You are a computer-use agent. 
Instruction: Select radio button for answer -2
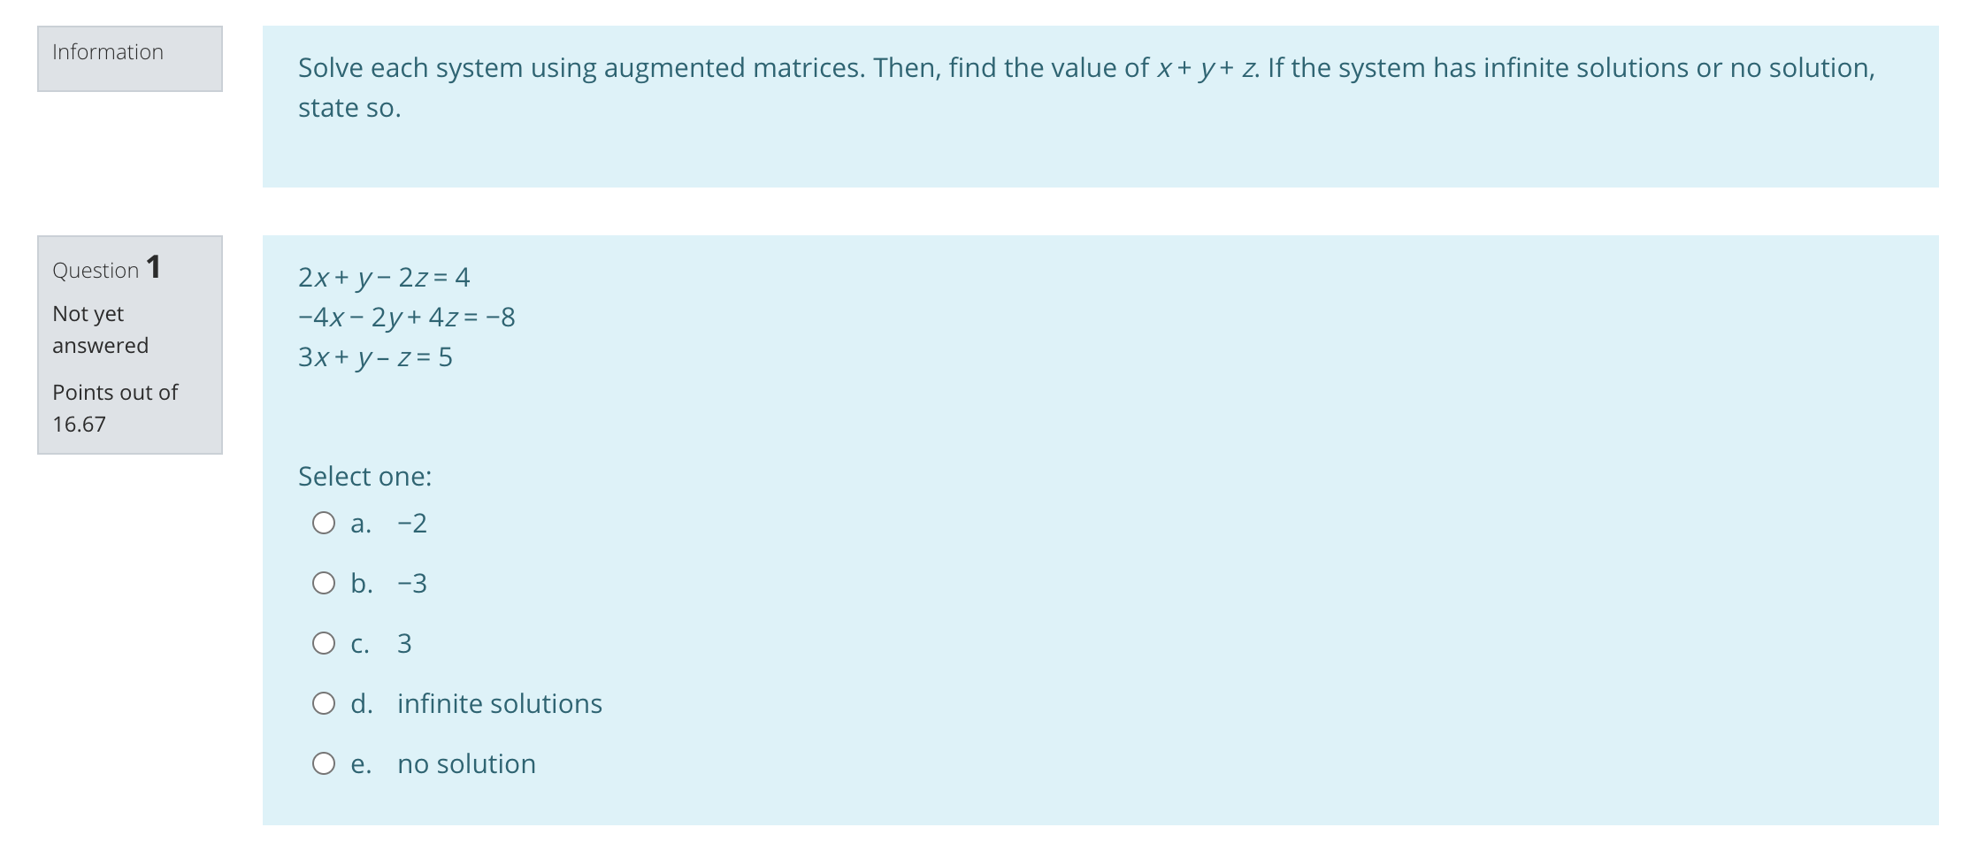point(326,523)
